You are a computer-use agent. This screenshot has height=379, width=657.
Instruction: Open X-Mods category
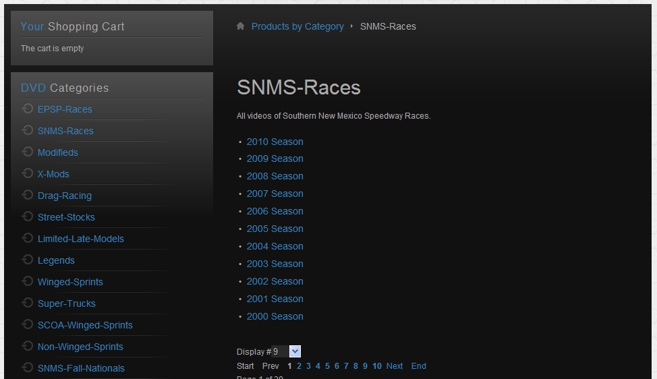[53, 174]
